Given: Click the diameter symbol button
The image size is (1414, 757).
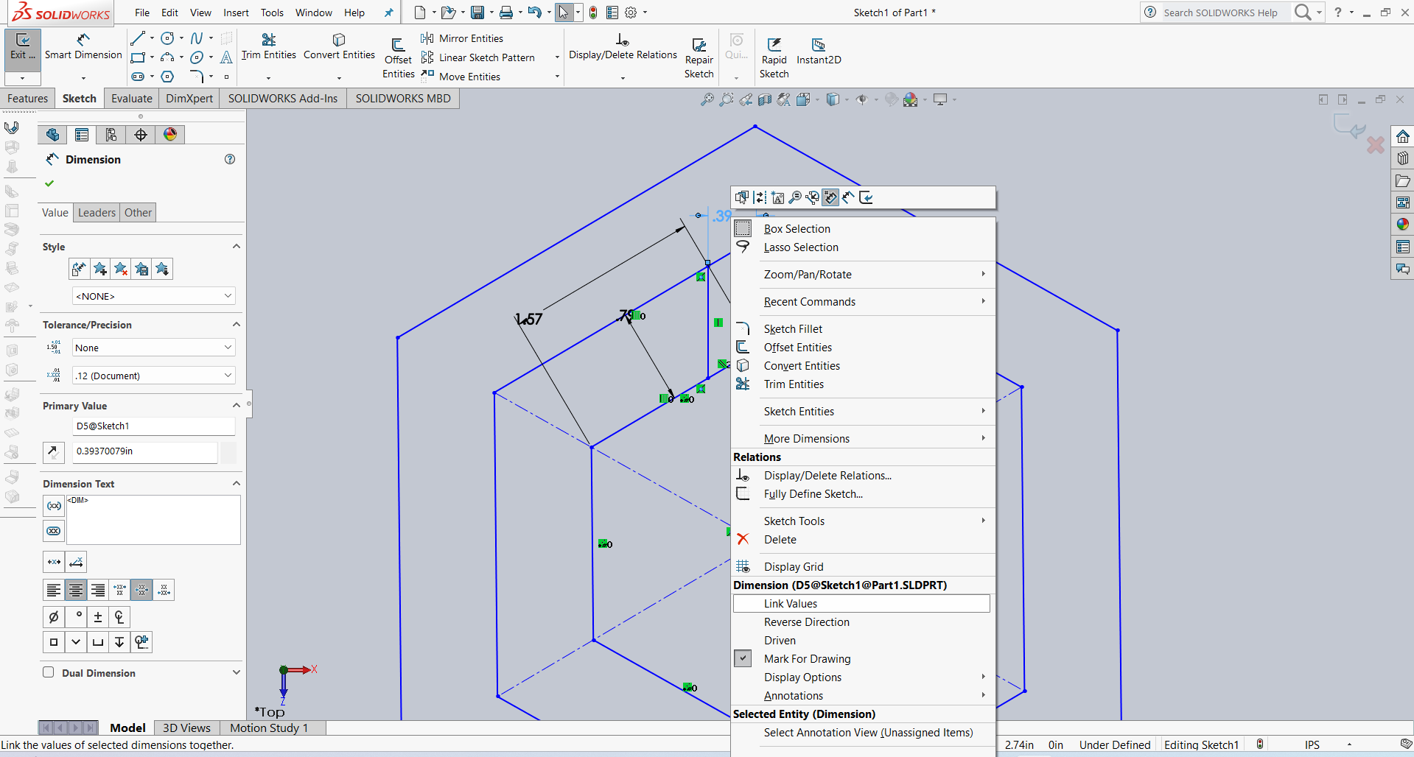Looking at the screenshot, I should [54, 617].
